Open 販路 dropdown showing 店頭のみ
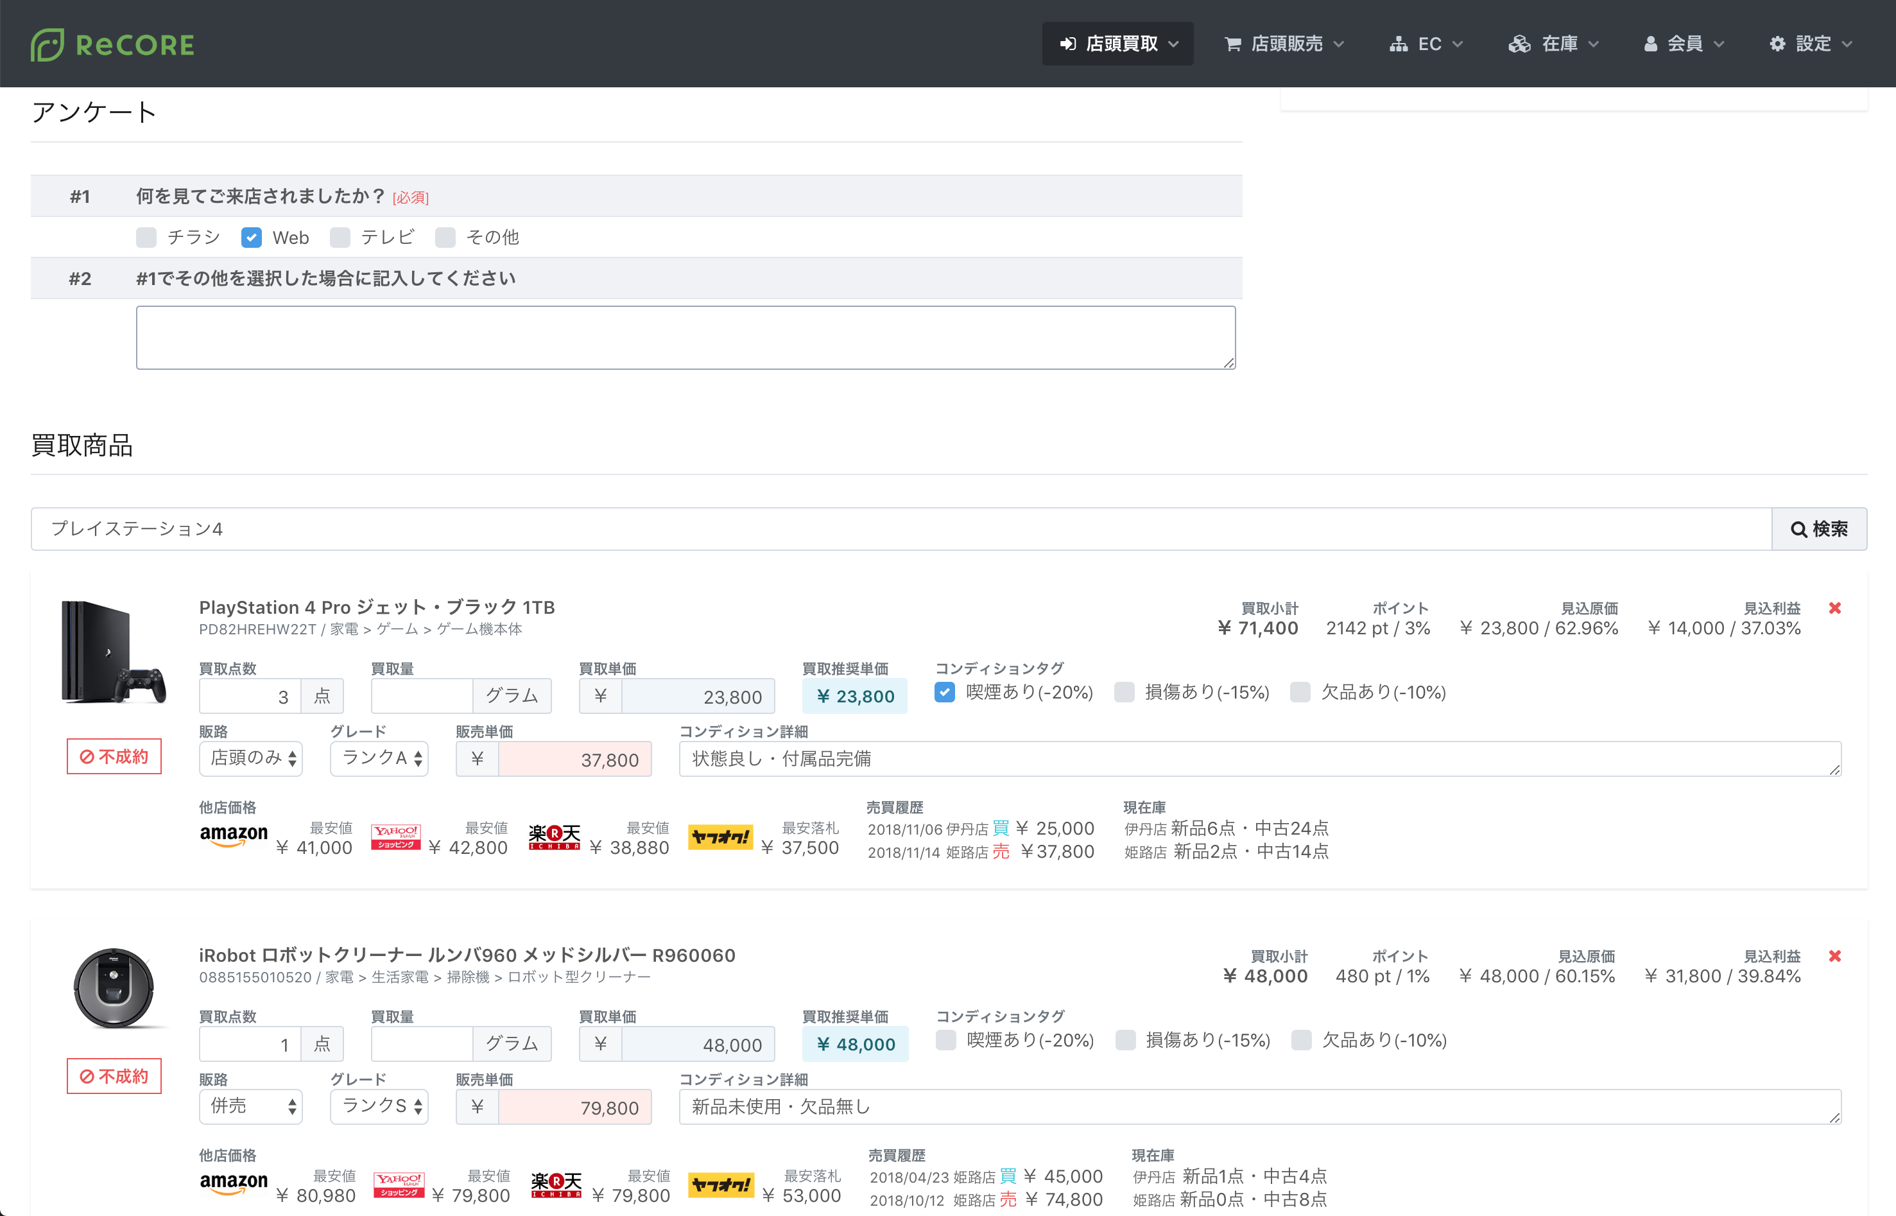 click(x=251, y=759)
